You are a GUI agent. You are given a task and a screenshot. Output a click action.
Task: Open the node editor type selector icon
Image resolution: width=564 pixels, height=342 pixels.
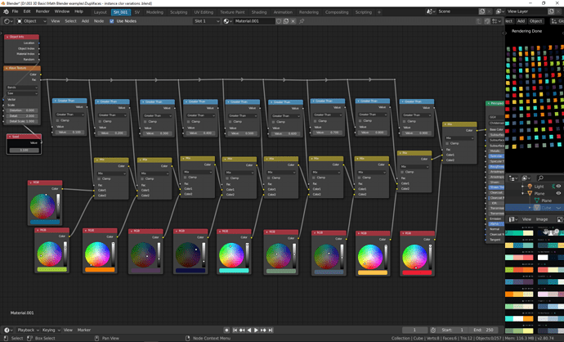[x=8, y=21]
